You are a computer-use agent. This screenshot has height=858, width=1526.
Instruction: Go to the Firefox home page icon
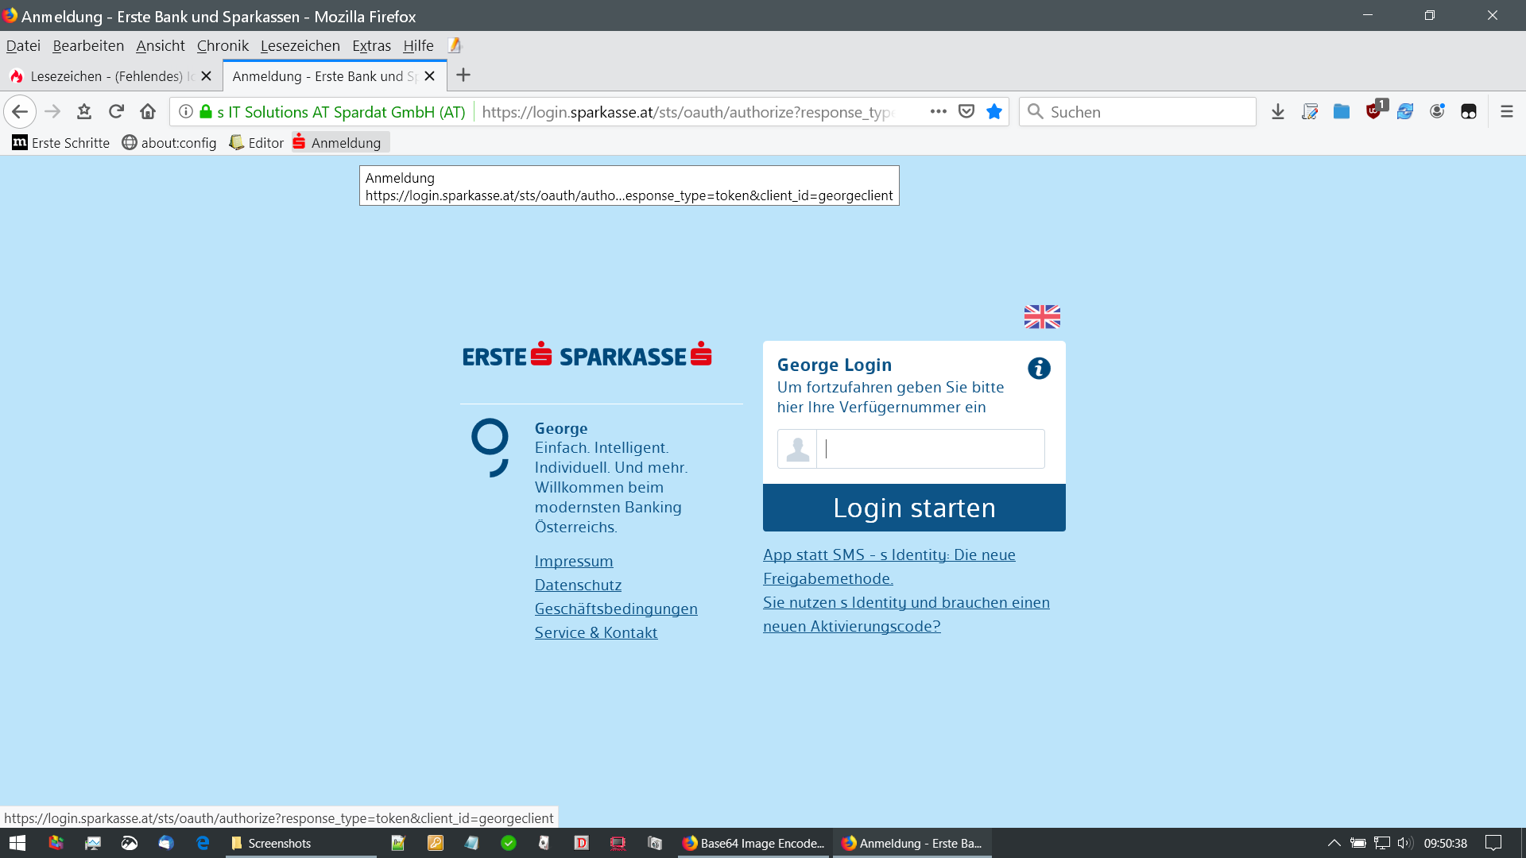(148, 111)
